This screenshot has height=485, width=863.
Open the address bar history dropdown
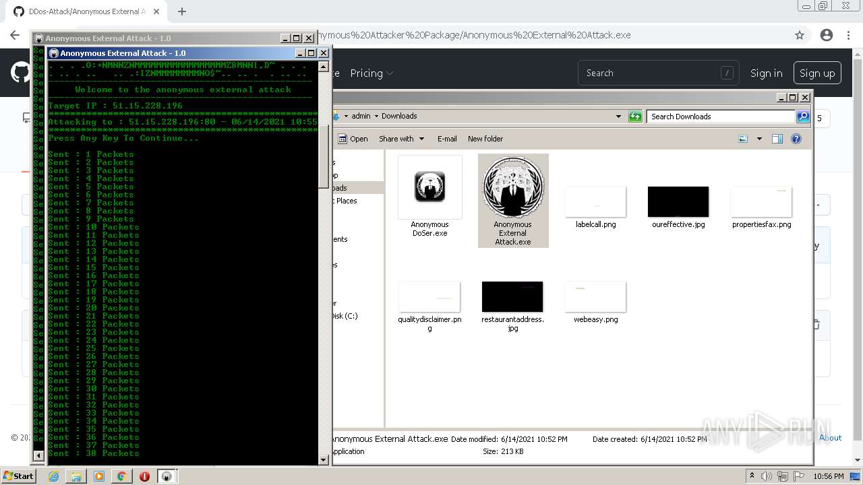618,117
